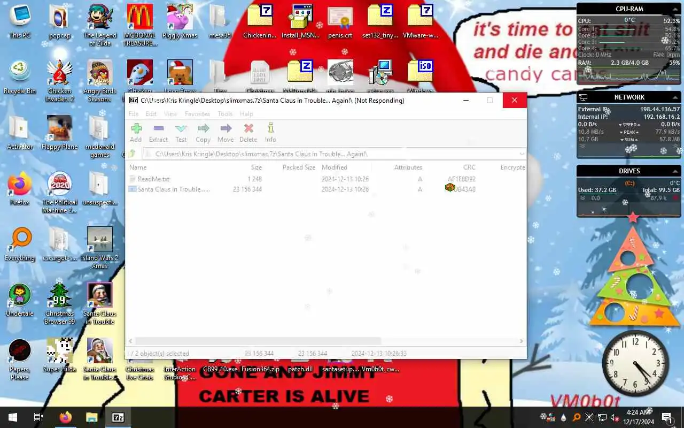The image size is (684, 428).
Task: Open the Help menu in 7-Zip
Action: 246,114
